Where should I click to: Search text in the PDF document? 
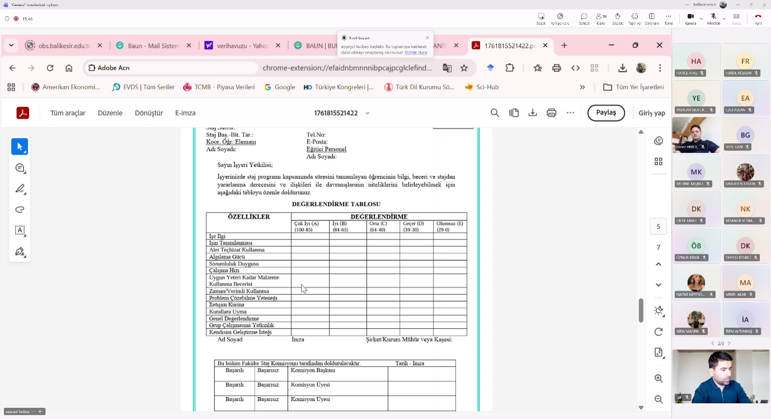[495, 113]
